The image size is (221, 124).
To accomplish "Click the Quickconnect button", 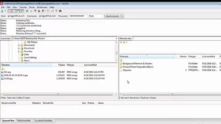I will pyautogui.click(x=112, y=16).
